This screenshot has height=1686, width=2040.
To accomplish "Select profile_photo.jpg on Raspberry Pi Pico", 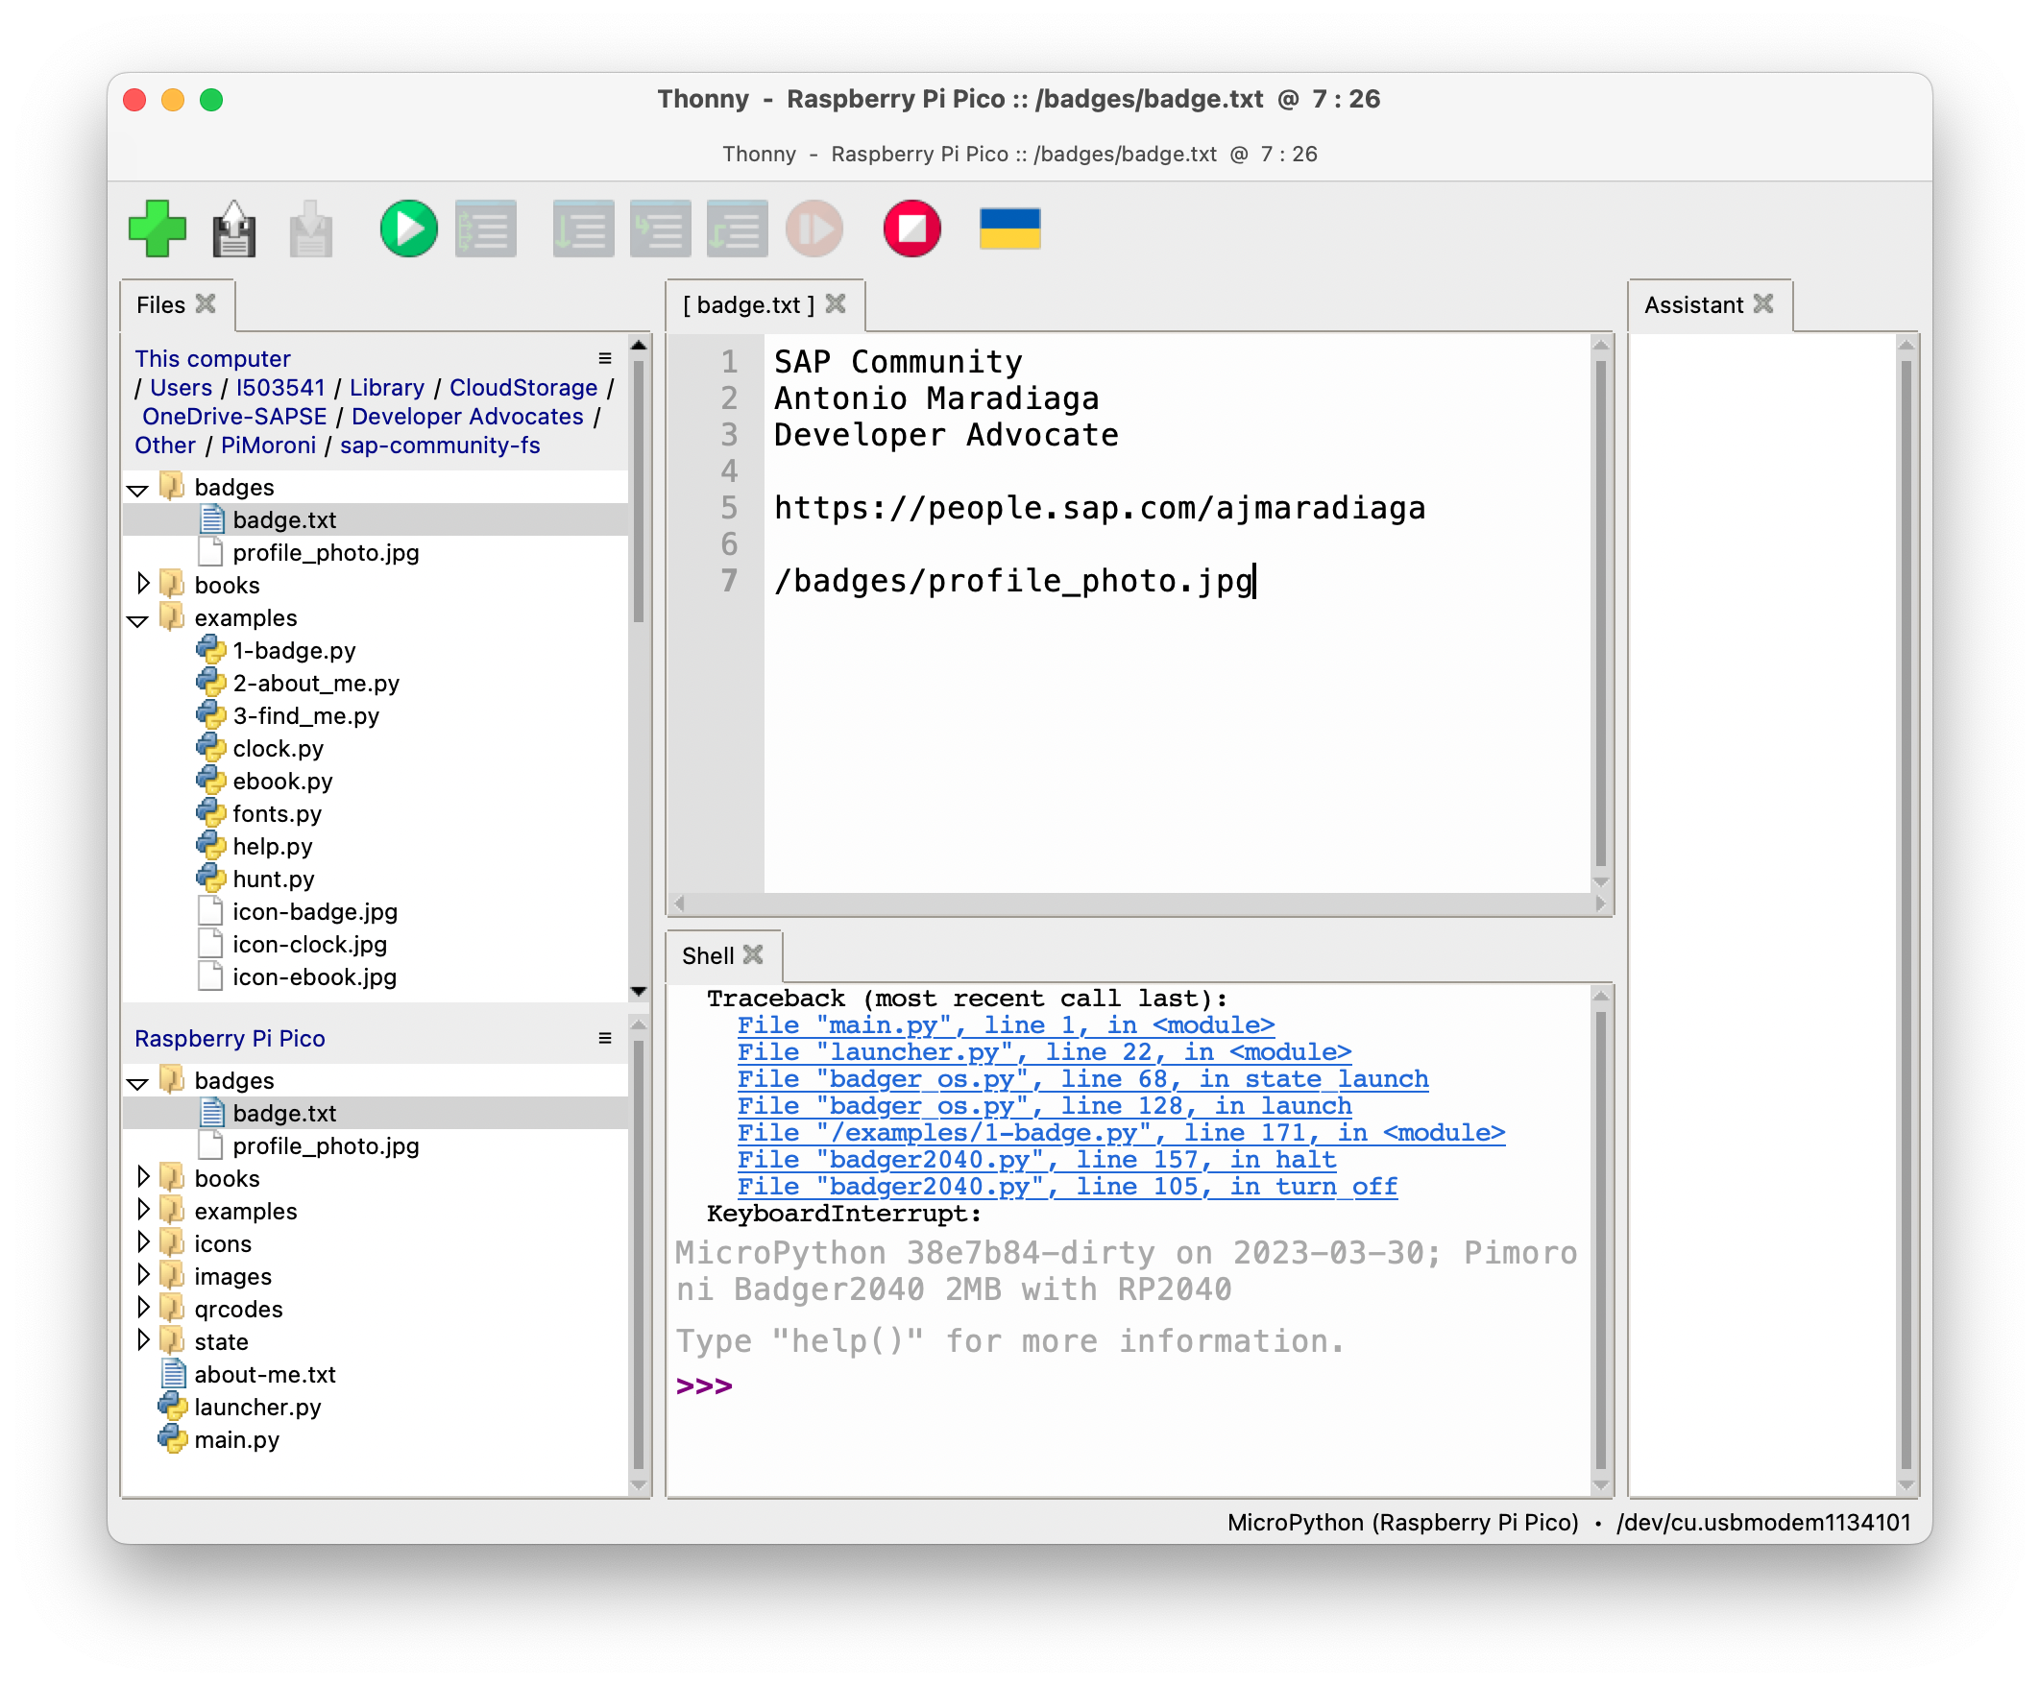I will 326,1145.
